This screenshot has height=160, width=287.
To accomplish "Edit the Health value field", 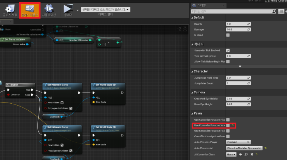I will pos(238,24).
